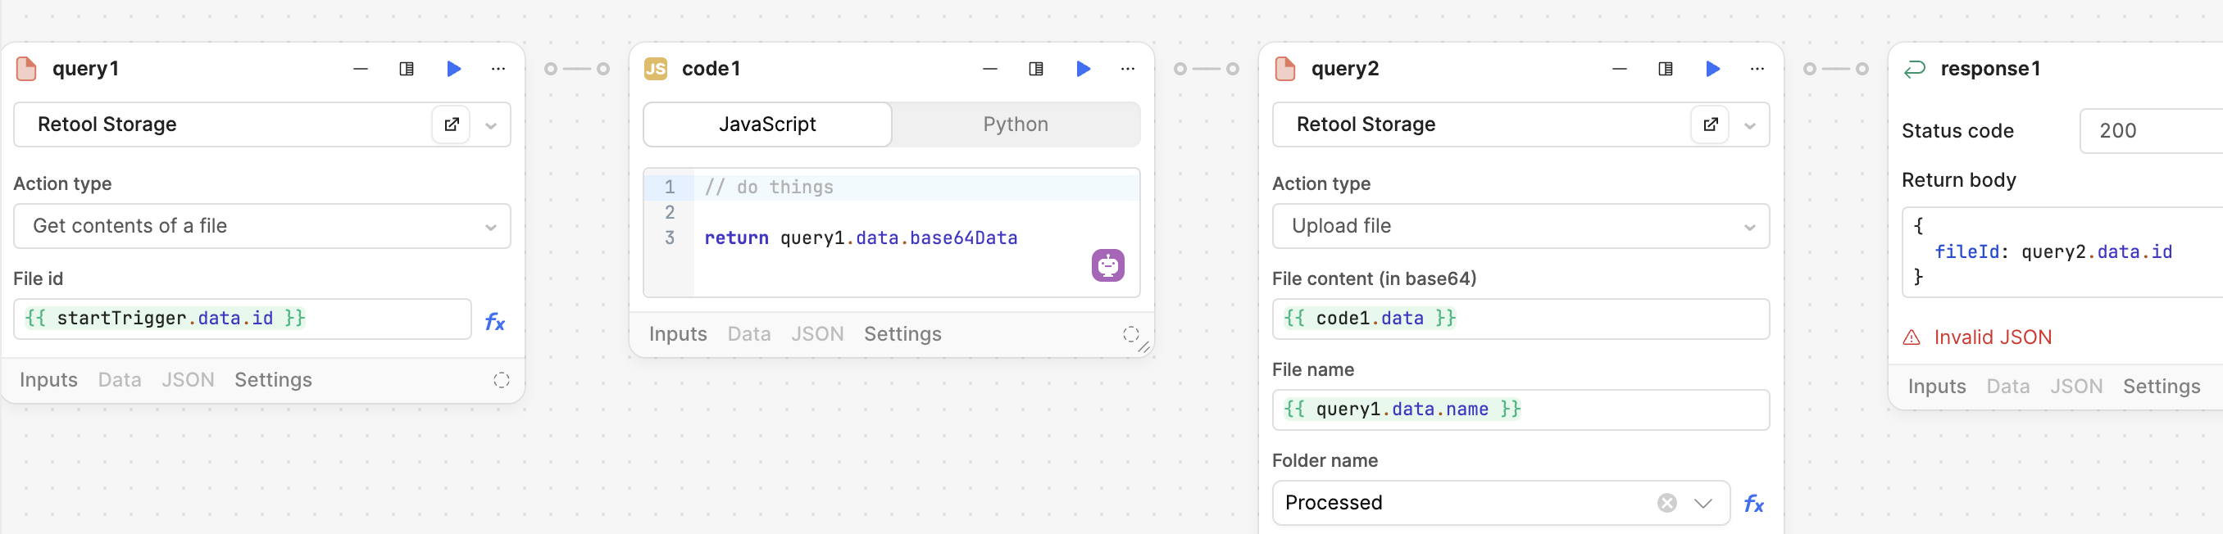Run the code1 block

coord(1084,69)
